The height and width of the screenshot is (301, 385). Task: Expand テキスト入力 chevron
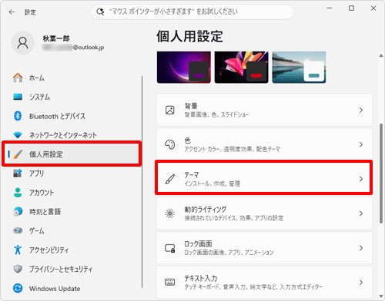click(361, 283)
